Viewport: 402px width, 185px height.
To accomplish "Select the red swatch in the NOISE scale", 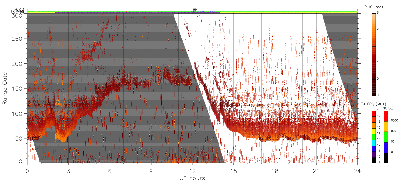I will tap(386, 116).
